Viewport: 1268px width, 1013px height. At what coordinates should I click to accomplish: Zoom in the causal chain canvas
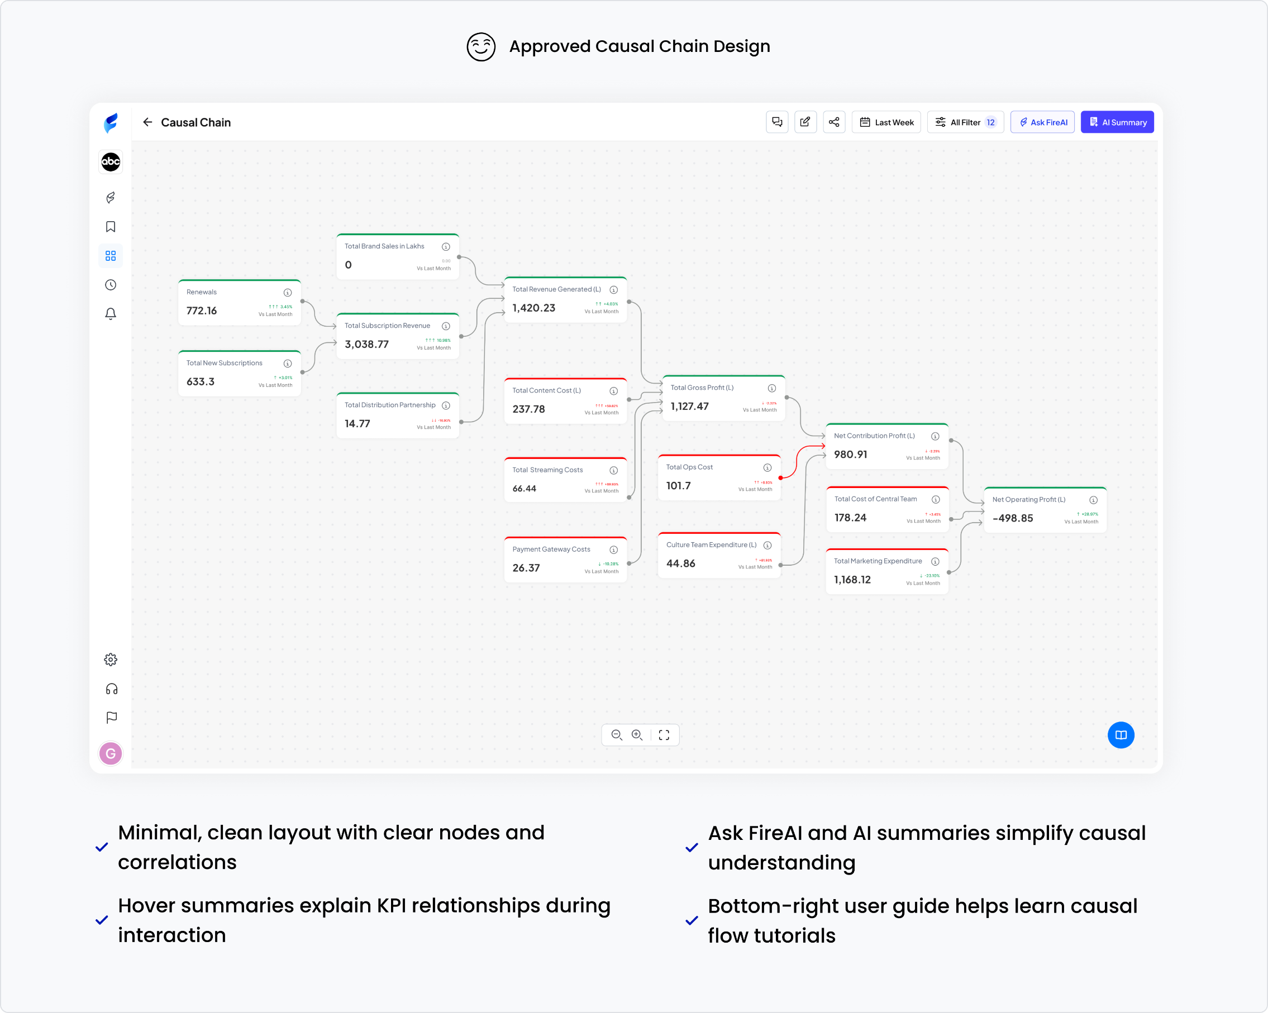coord(637,735)
